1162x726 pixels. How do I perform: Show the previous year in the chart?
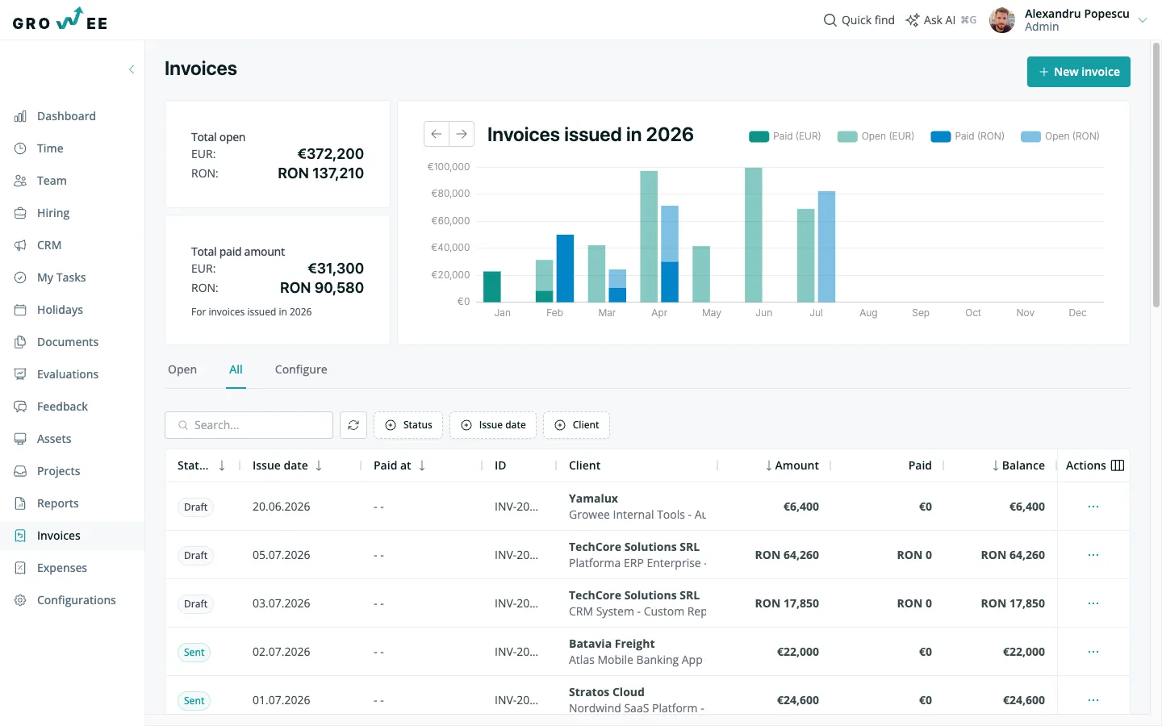pyautogui.click(x=437, y=134)
